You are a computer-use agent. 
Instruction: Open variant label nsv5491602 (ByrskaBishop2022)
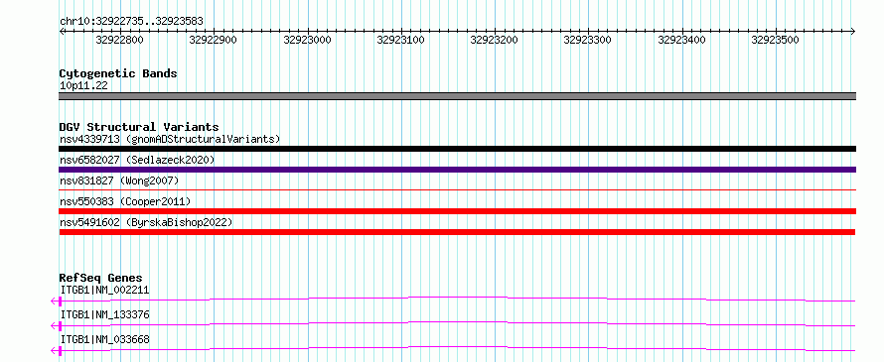coord(146,222)
